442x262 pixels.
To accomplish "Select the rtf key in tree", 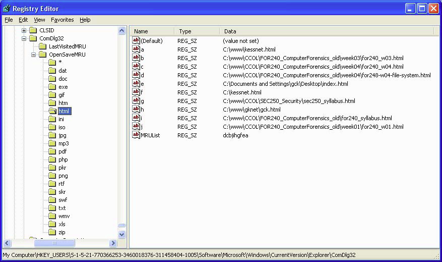I will coord(61,184).
